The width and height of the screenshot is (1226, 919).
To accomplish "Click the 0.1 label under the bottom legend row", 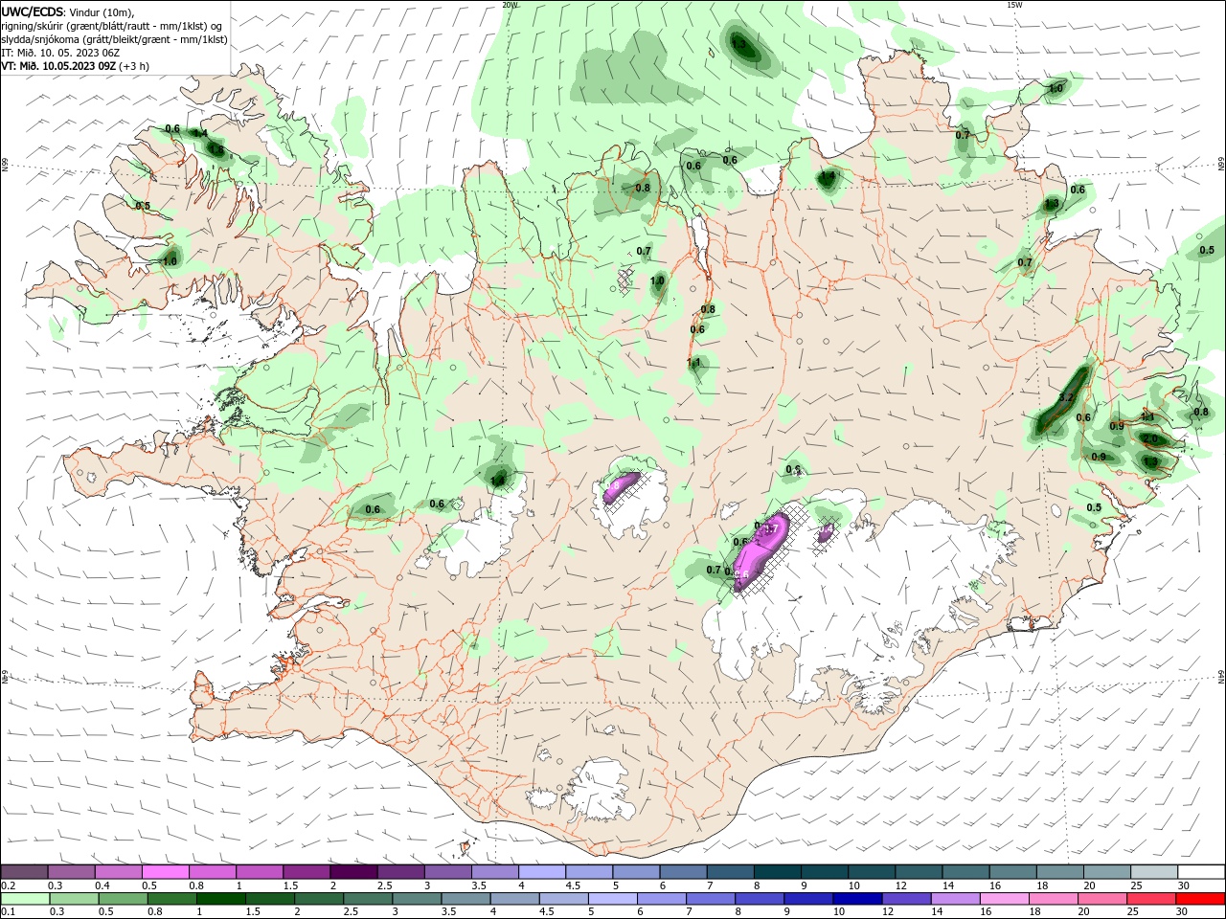I will click(9, 912).
